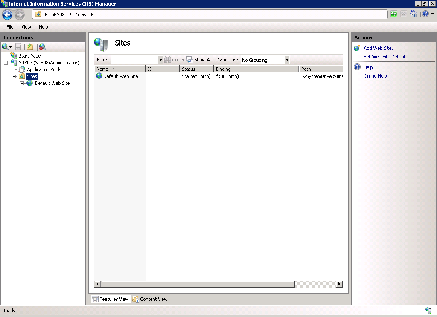The height and width of the screenshot is (317, 437).
Task: Click Show All text in filter bar
Action: 203,60
